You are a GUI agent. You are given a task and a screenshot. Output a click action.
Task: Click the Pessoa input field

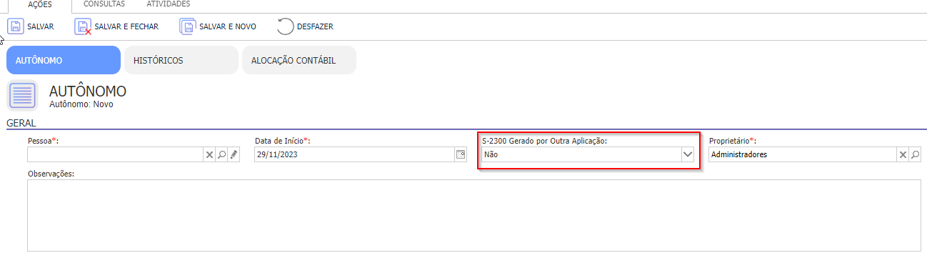116,154
